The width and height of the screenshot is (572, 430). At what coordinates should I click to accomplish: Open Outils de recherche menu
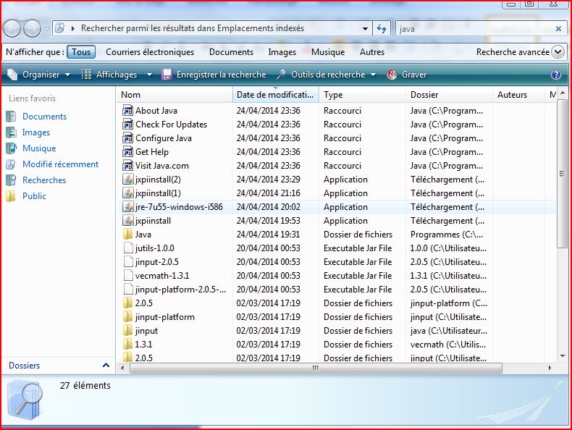coord(326,75)
